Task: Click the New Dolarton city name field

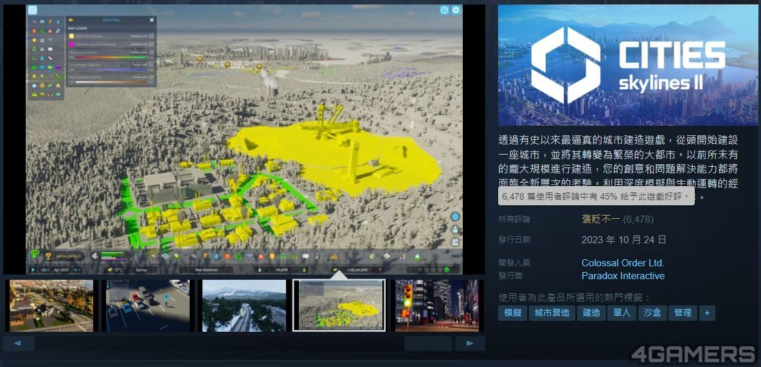Action: (x=206, y=269)
